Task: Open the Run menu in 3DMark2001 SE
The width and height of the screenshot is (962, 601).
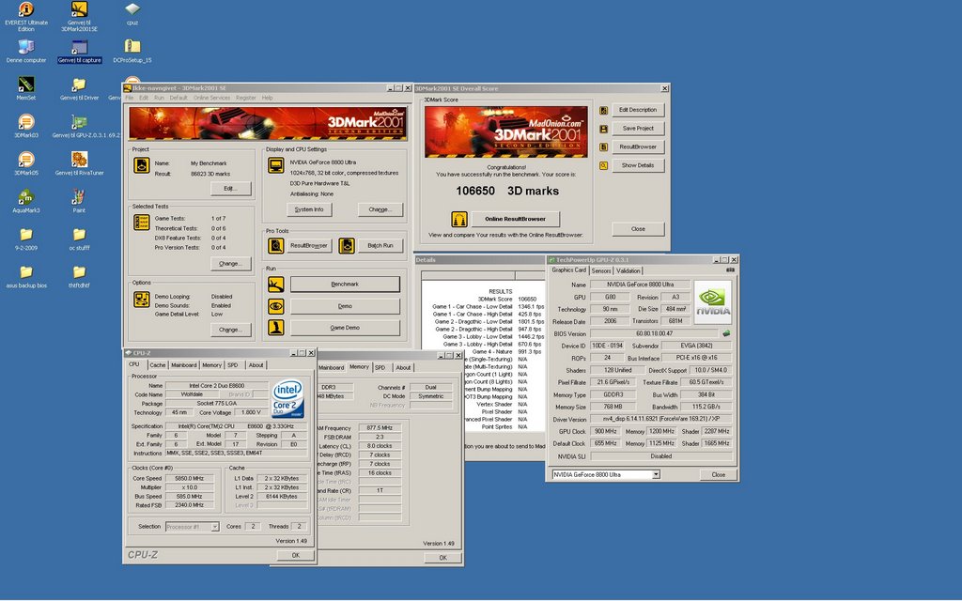Action: click(x=159, y=98)
